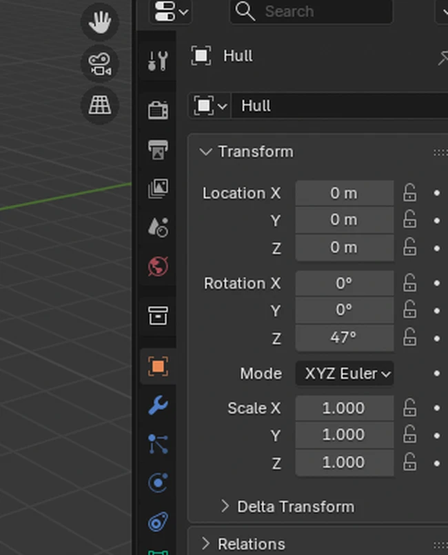
Task: Open the View Layer properties tab
Action: click(x=158, y=188)
